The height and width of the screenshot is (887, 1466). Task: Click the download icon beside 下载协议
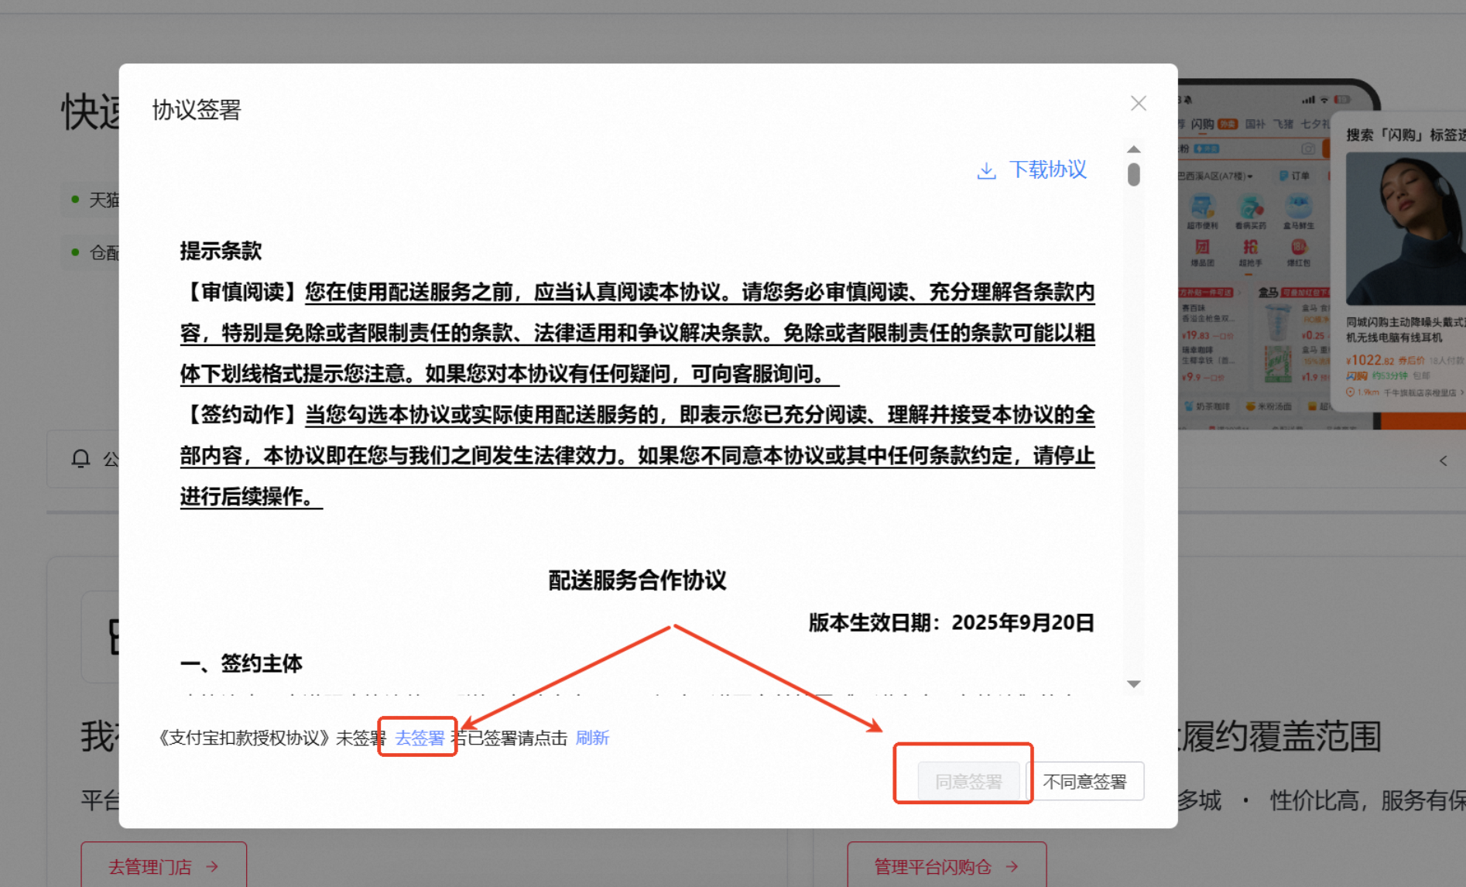pos(986,171)
